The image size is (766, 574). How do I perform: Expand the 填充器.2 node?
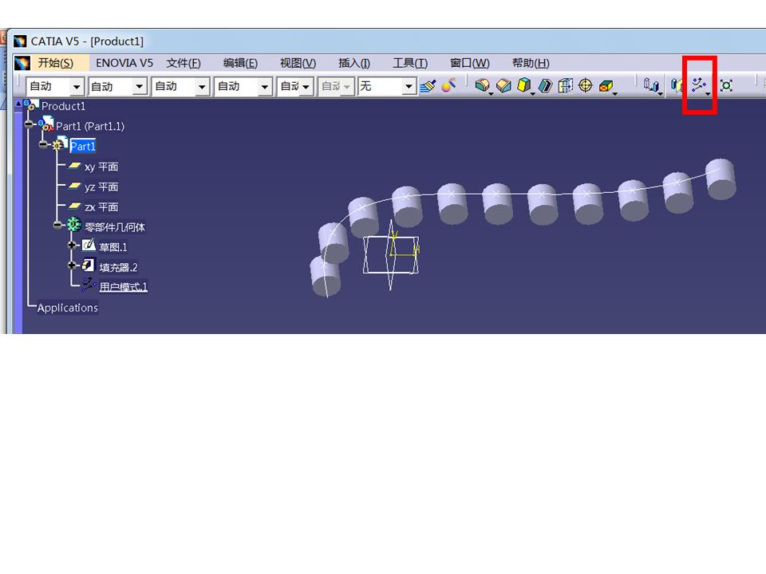(x=73, y=265)
